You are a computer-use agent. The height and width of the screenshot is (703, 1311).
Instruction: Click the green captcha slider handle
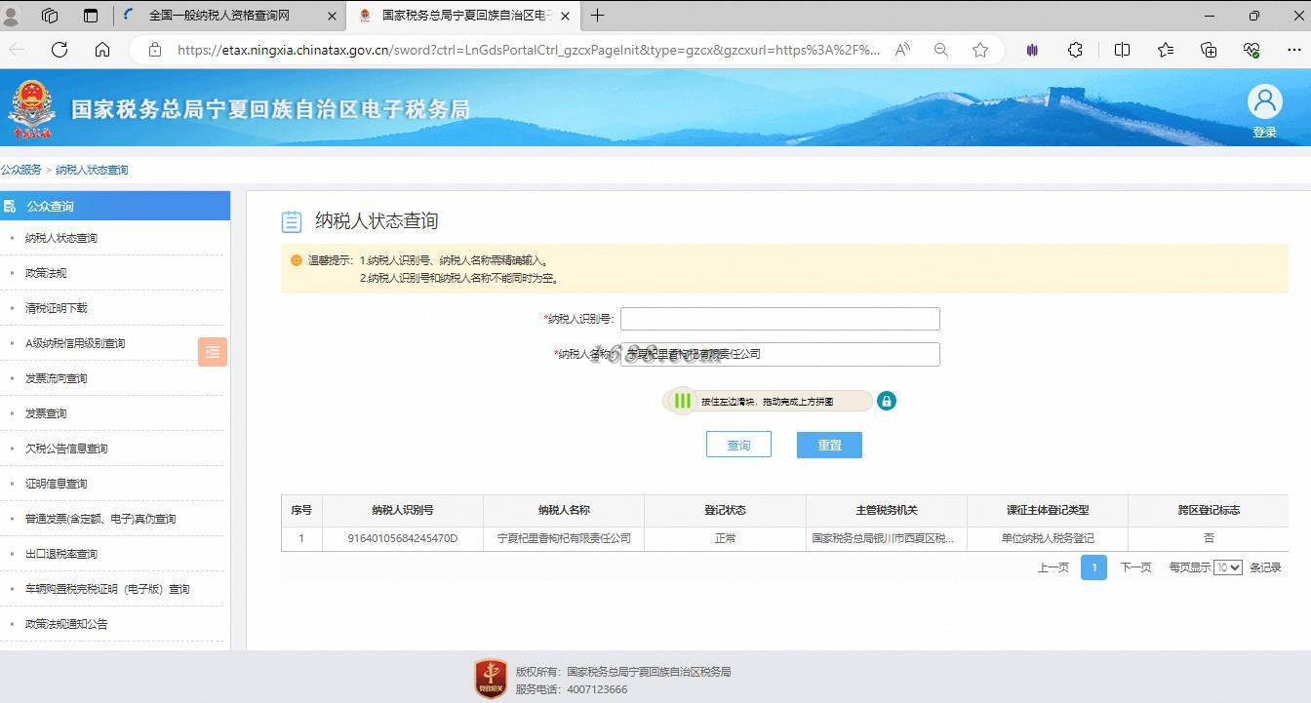pyautogui.click(x=682, y=401)
